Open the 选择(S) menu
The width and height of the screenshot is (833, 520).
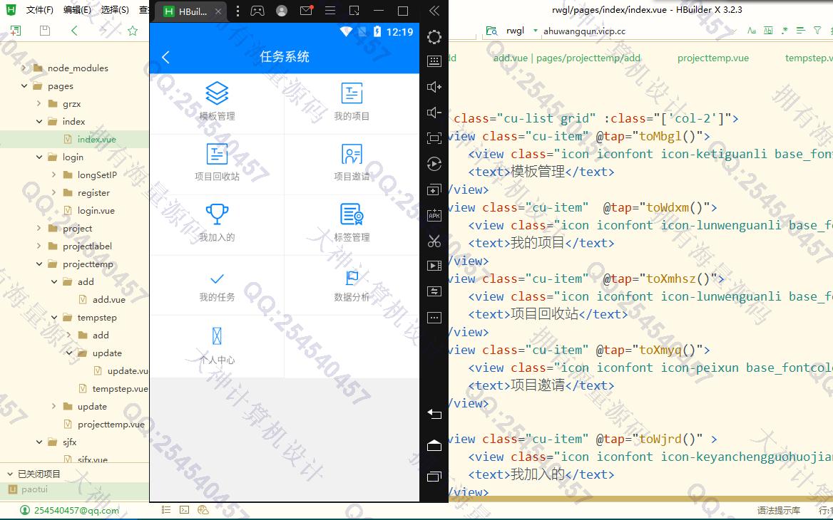click(115, 9)
